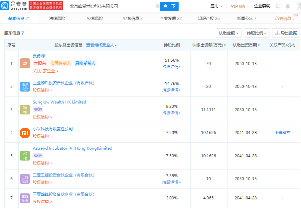
Task: Open 三亚蜂后投资合伙企业 link
Action: (64, 83)
